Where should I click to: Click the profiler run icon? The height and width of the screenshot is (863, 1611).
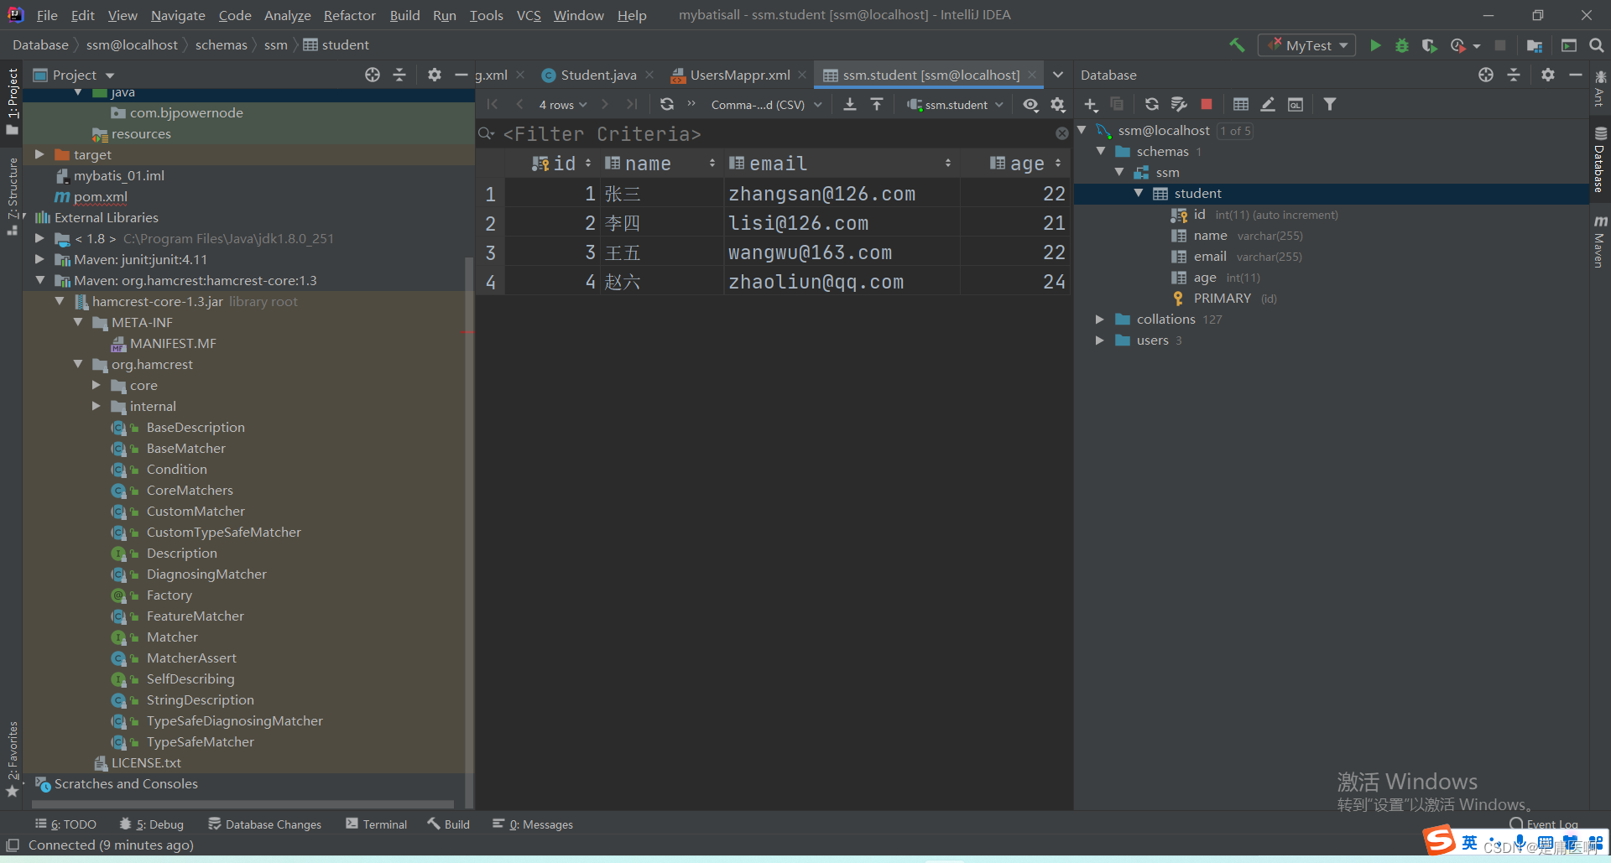pyautogui.click(x=1458, y=45)
